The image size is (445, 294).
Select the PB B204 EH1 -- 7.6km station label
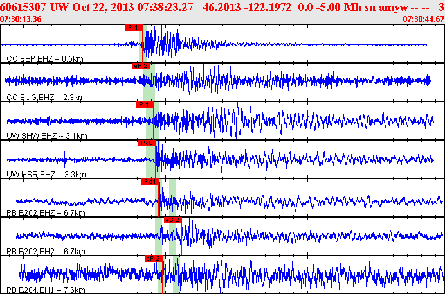tap(46, 290)
